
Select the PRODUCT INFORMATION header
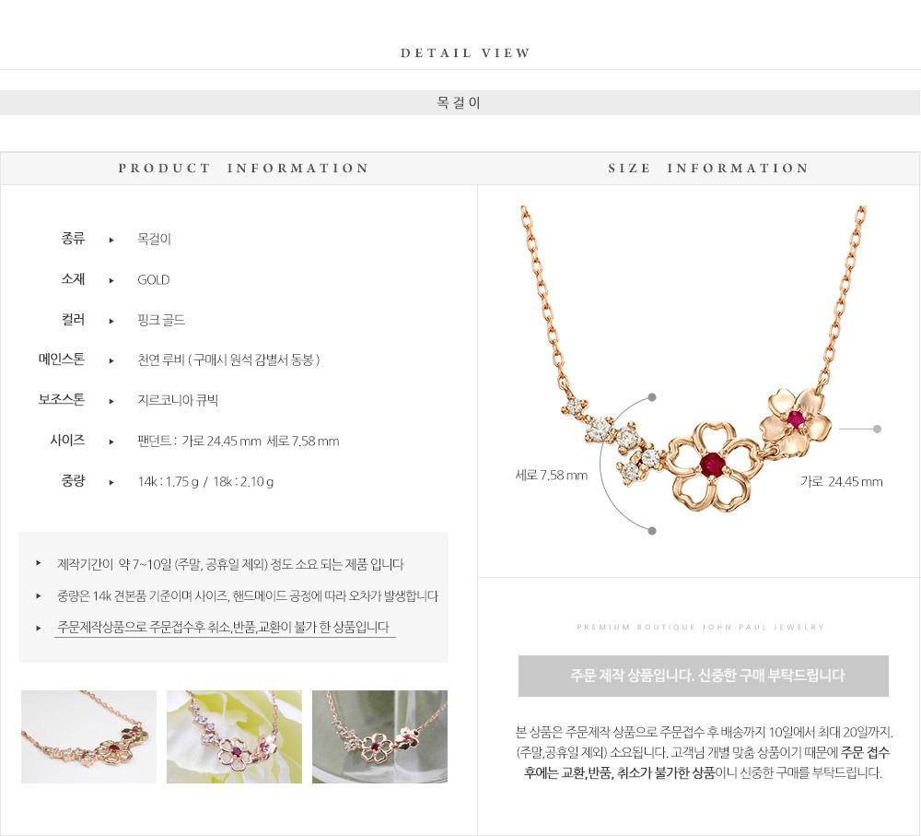[243, 168]
